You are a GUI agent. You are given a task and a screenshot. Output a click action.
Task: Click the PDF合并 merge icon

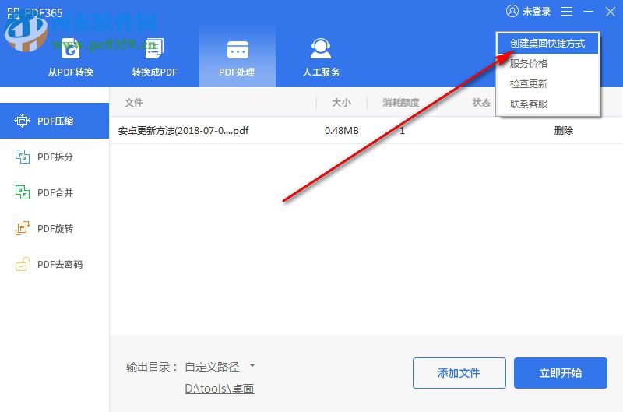pyautogui.click(x=23, y=192)
